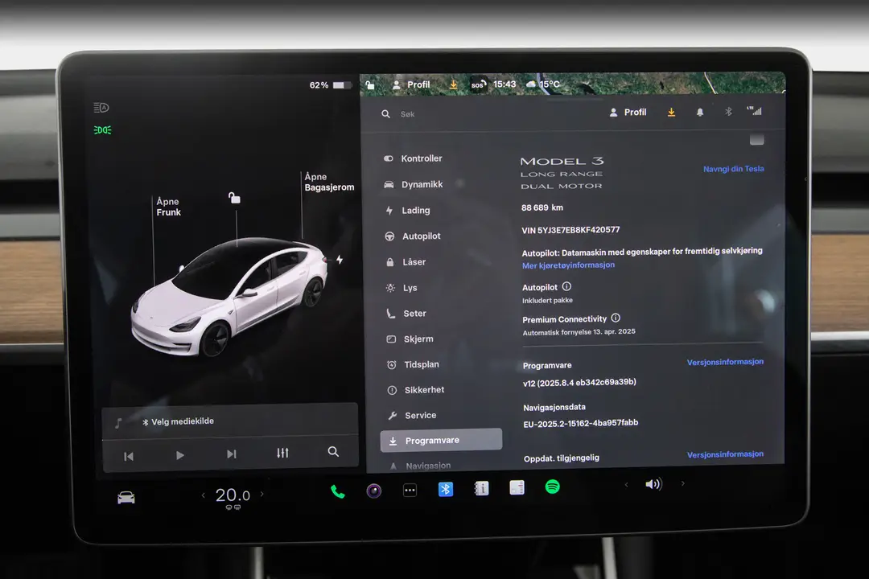869x579 pixels.
Task: Open Profil in settings header
Action: [628, 113]
